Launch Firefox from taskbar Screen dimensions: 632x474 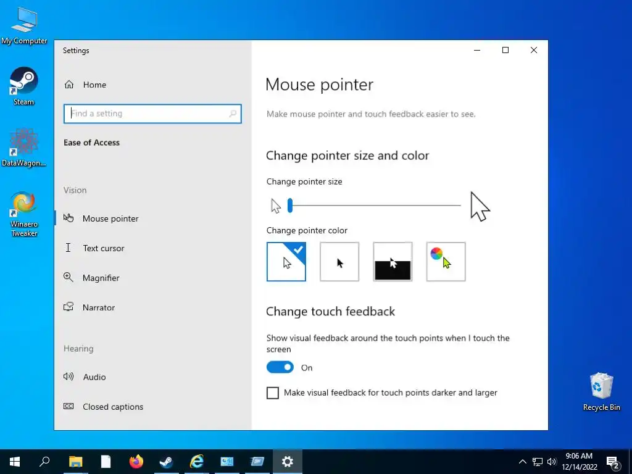point(136,462)
